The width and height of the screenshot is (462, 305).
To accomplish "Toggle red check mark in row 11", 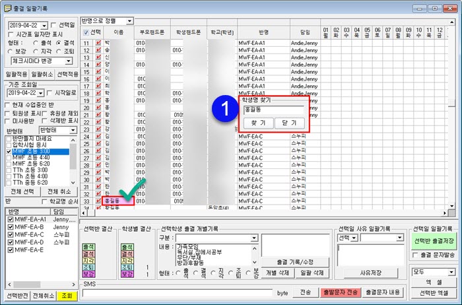I will (98, 43).
